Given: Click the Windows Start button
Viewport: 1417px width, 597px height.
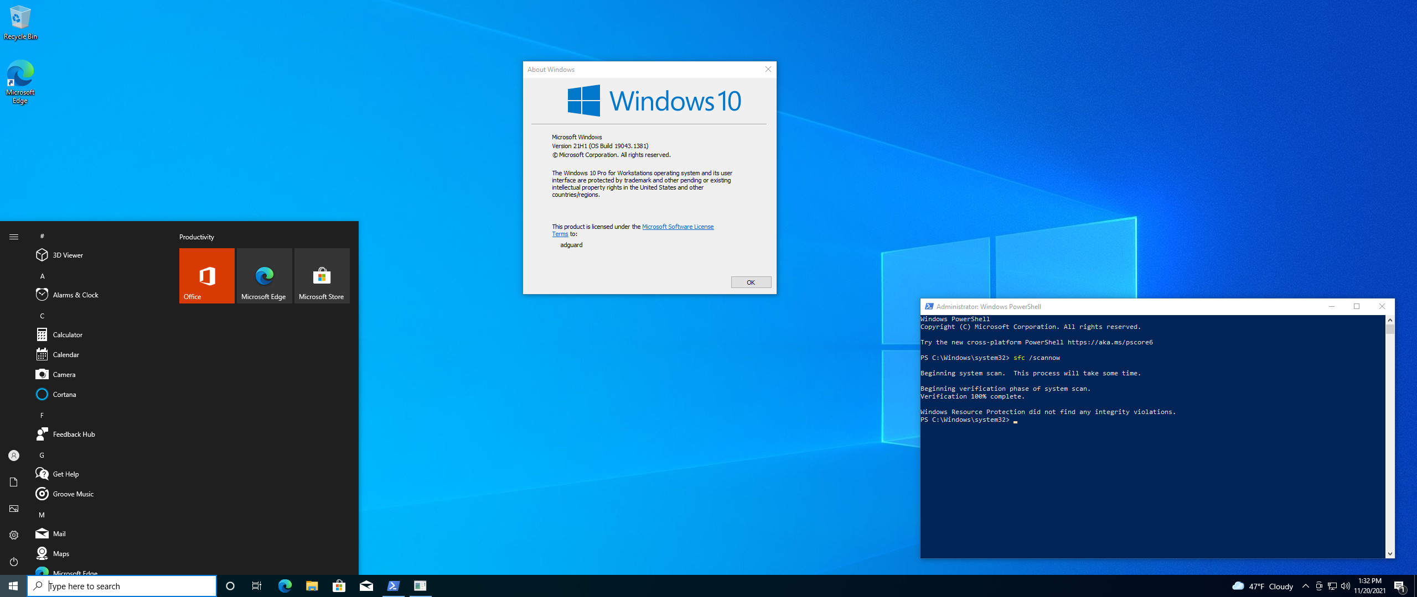Looking at the screenshot, I should click(x=13, y=586).
